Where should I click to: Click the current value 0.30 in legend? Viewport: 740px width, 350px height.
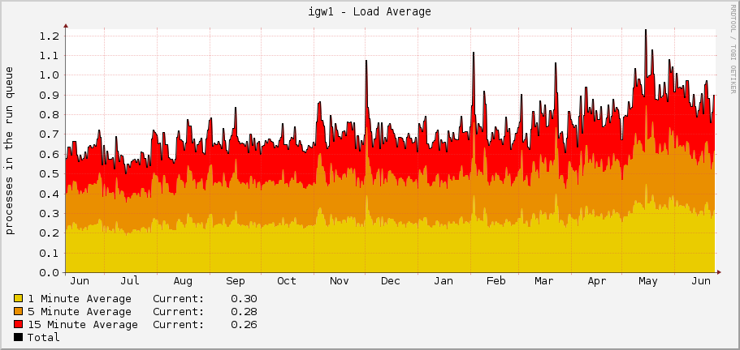(244, 299)
